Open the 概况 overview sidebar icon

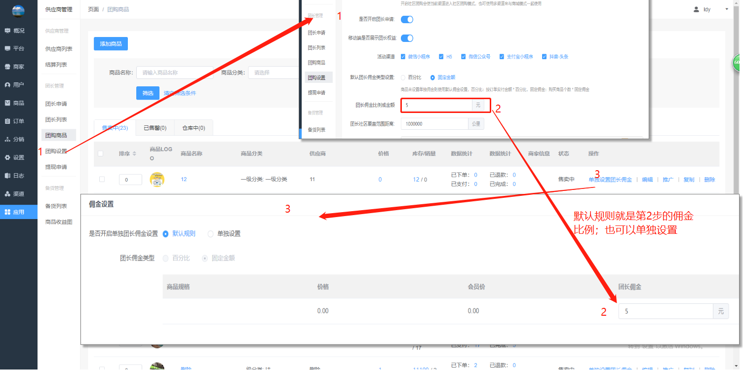point(7,31)
